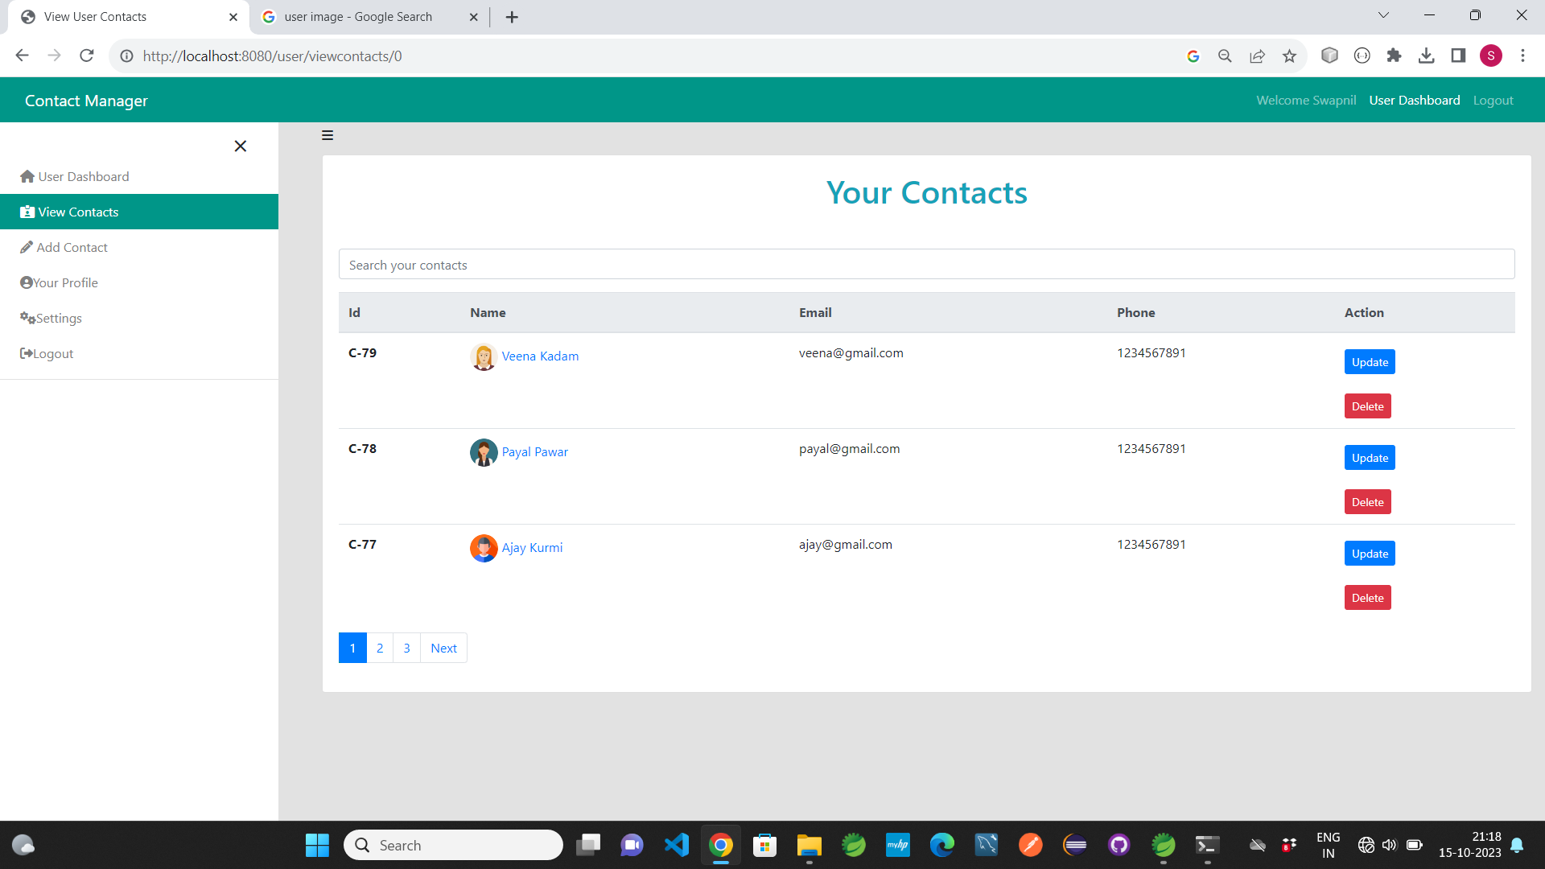Screen dimensions: 1545x869
Task: Click Ajay Kurmi's avatar image
Action: [483, 548]
